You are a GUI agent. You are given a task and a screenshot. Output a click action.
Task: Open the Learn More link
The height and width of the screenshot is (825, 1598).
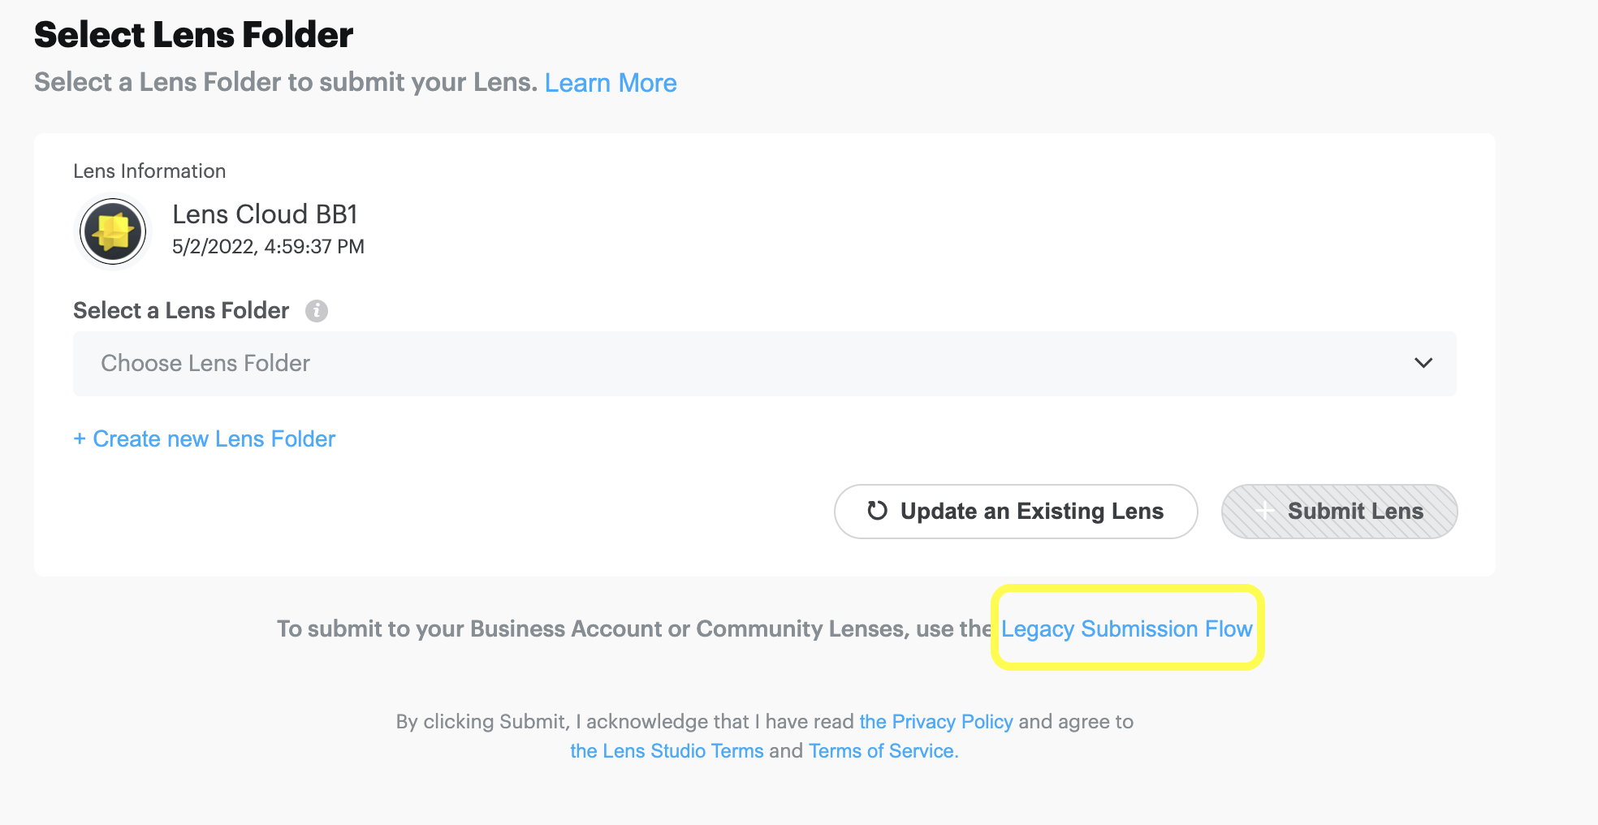(x=610, y=83)
